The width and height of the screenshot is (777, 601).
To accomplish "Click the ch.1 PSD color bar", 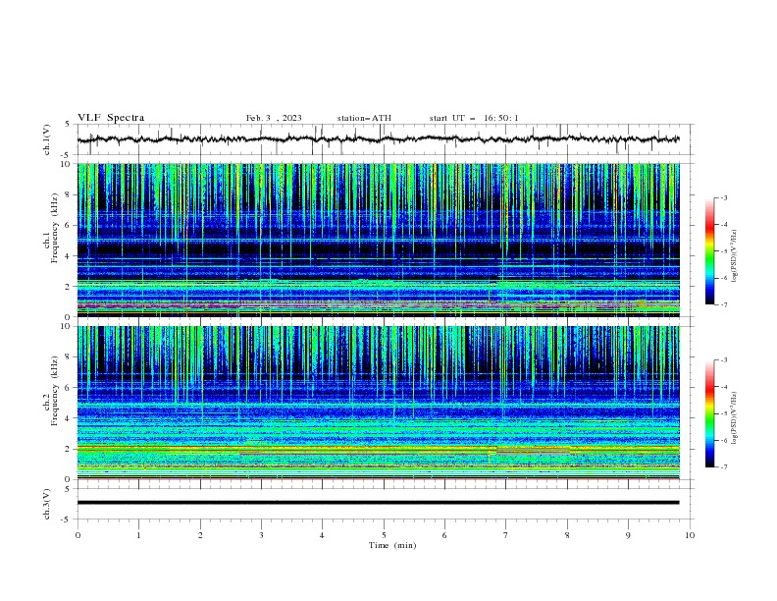I will point(710,251).
